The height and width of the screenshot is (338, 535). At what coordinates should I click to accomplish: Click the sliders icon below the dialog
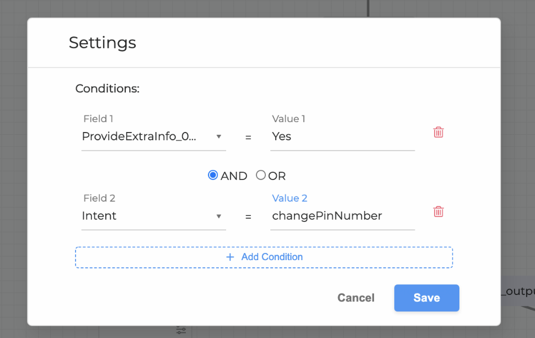181,330
